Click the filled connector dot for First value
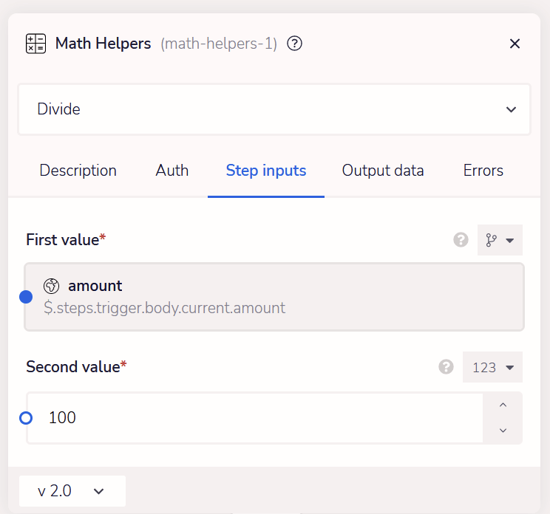Viewport: 550px width, 514px height. tap(26, 297)
